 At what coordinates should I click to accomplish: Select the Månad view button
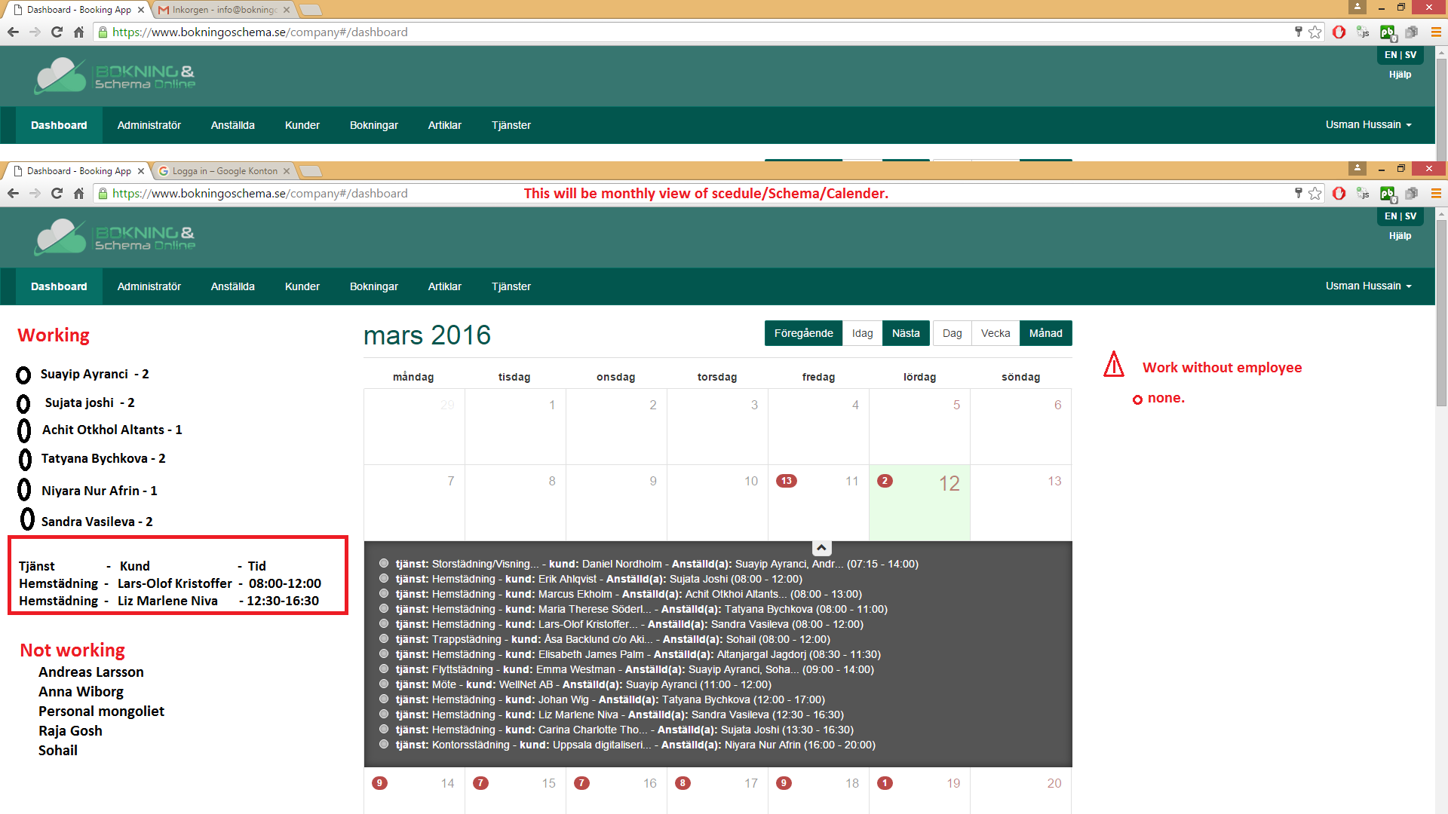tap(1045, 333)
